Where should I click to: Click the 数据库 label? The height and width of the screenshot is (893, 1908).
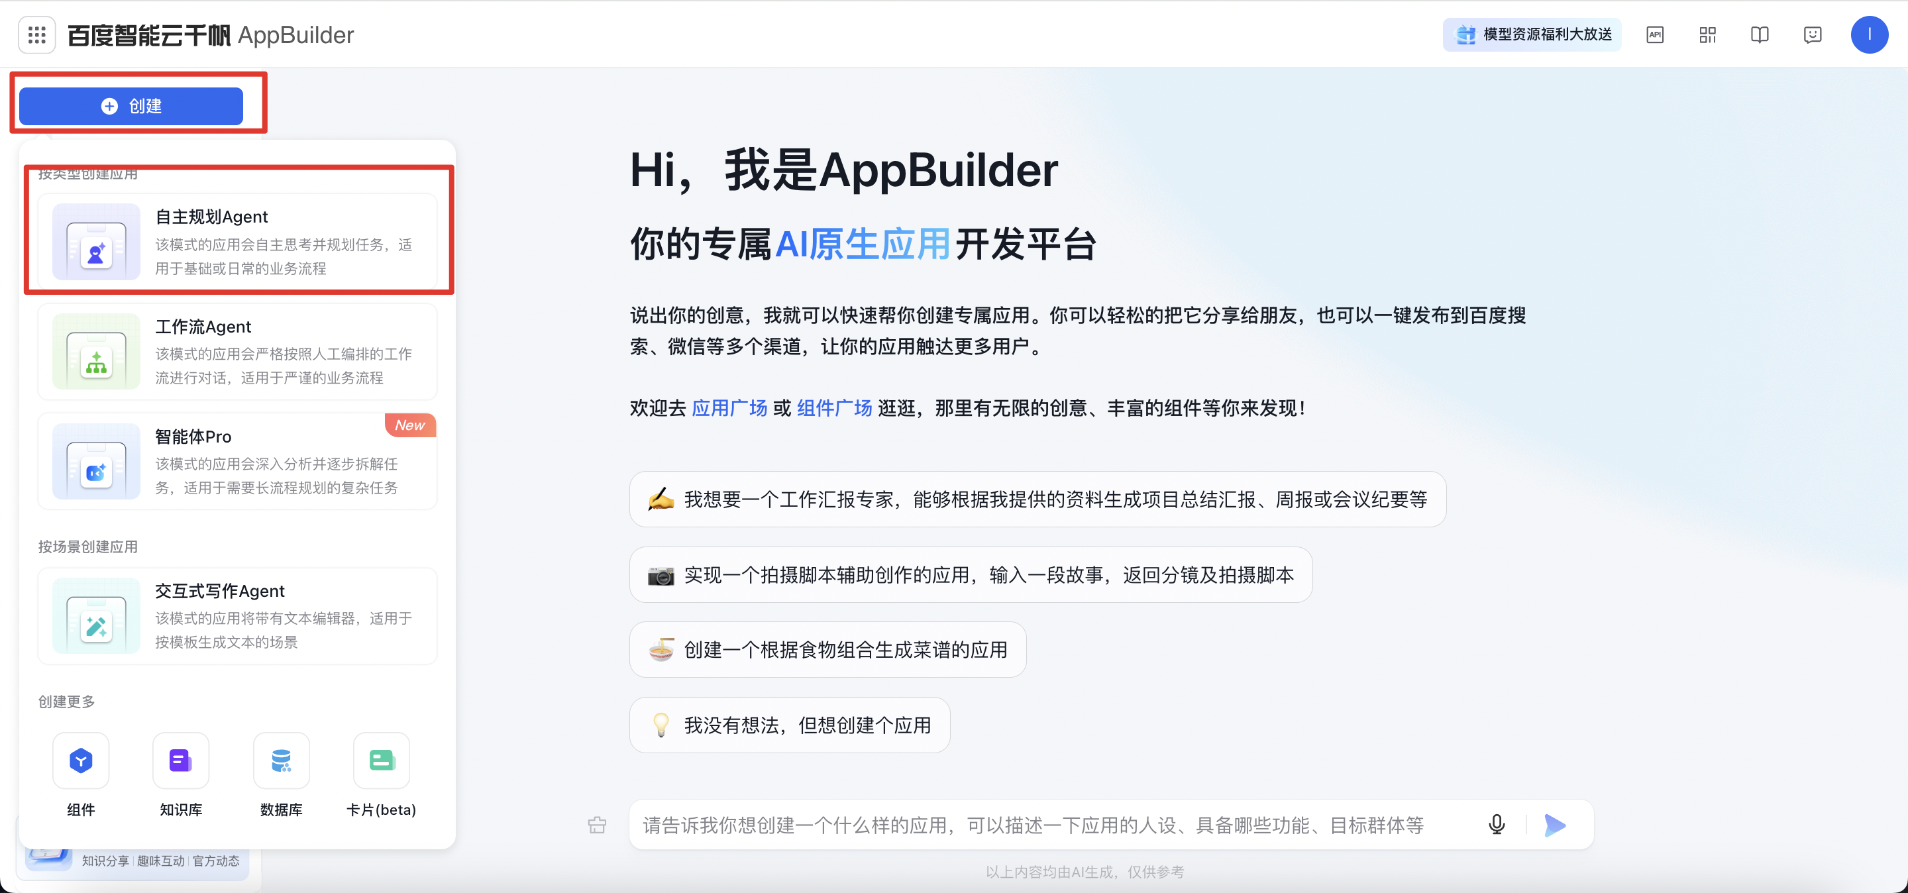click(282, 810)
